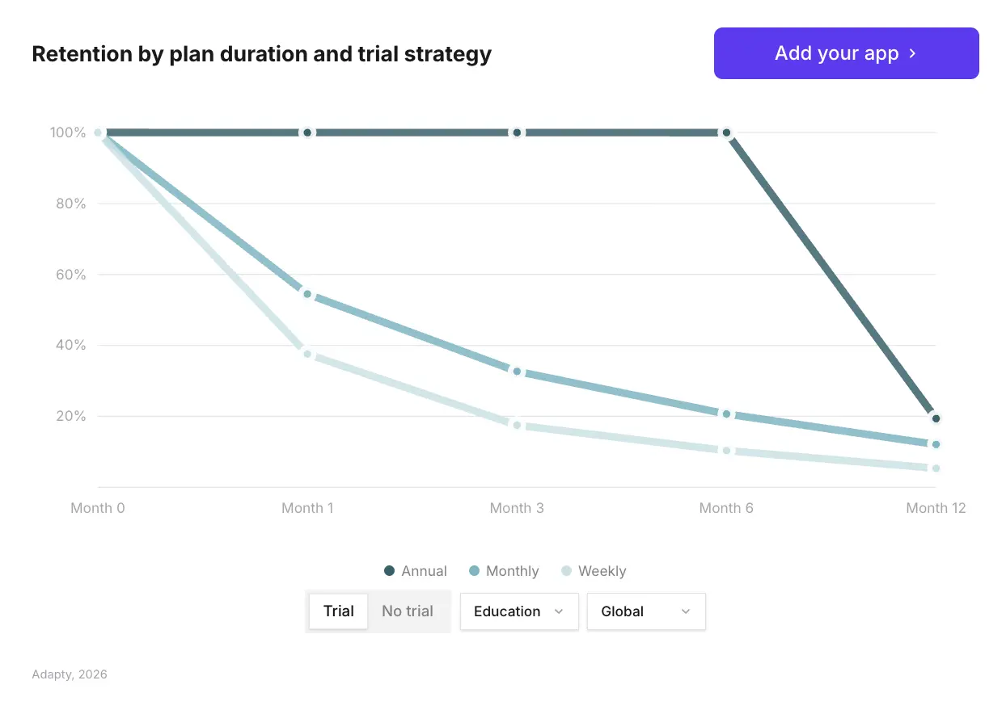1006x714 pixels.
Task: Toggle the Weekly legend series
Action: coord(594,571)
